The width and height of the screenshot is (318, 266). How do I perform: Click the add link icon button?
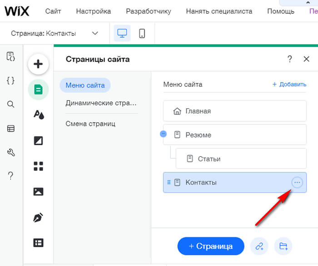(x=259, y=246)
